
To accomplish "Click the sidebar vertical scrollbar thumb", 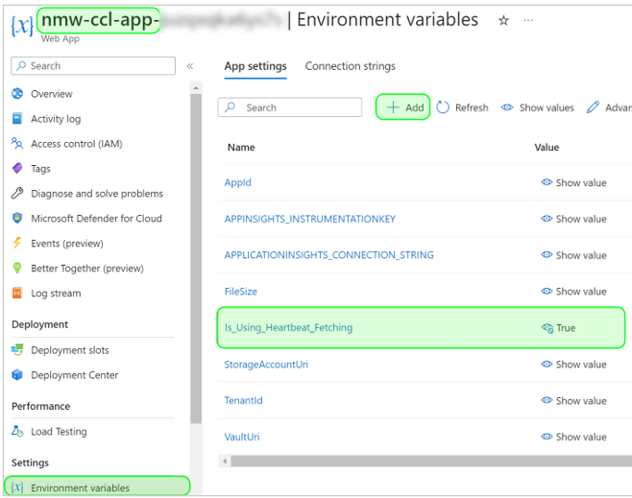I will tap(196, 258).
